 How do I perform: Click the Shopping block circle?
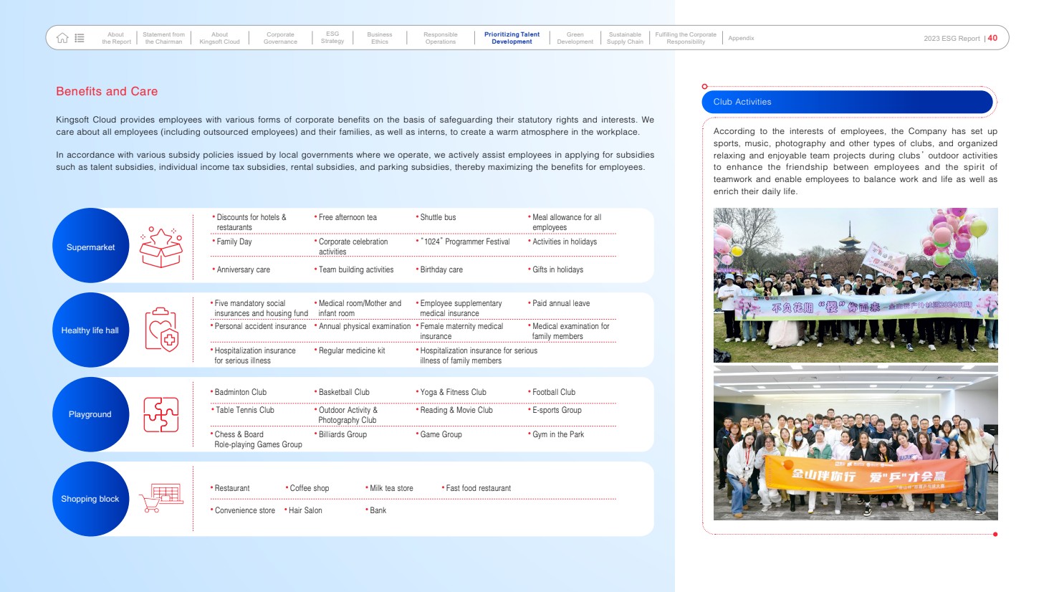[x=90, y=499]
